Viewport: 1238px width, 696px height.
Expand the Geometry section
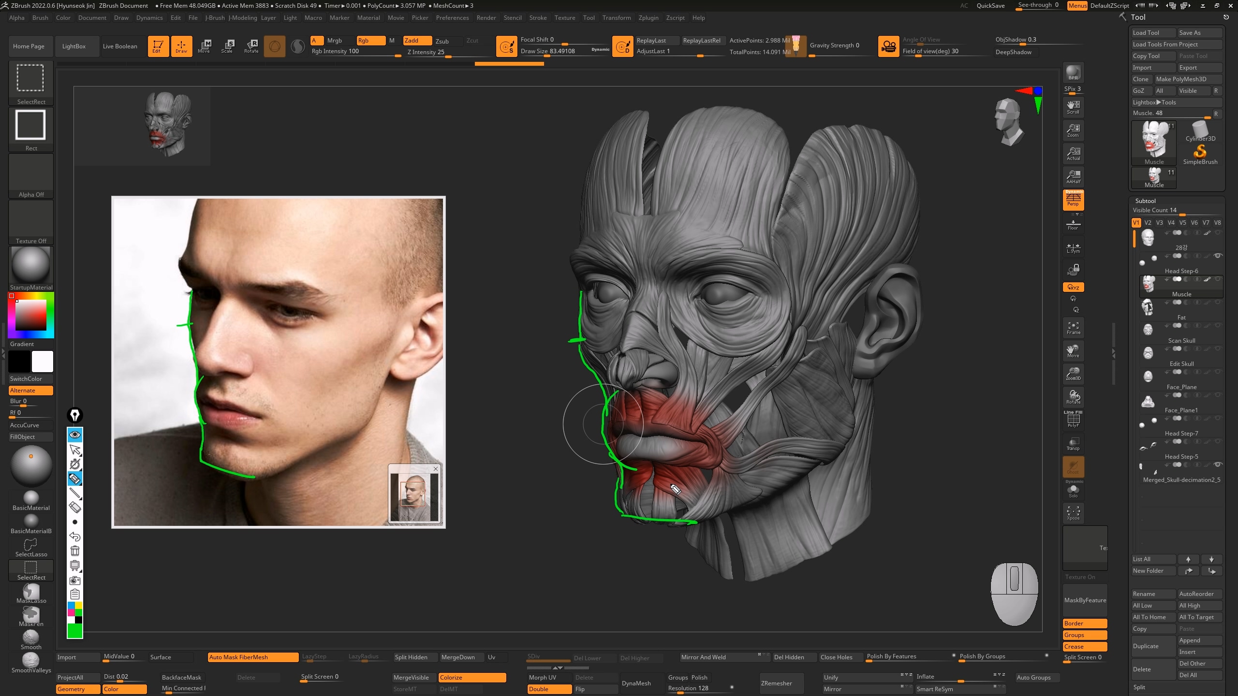[78, 689]
